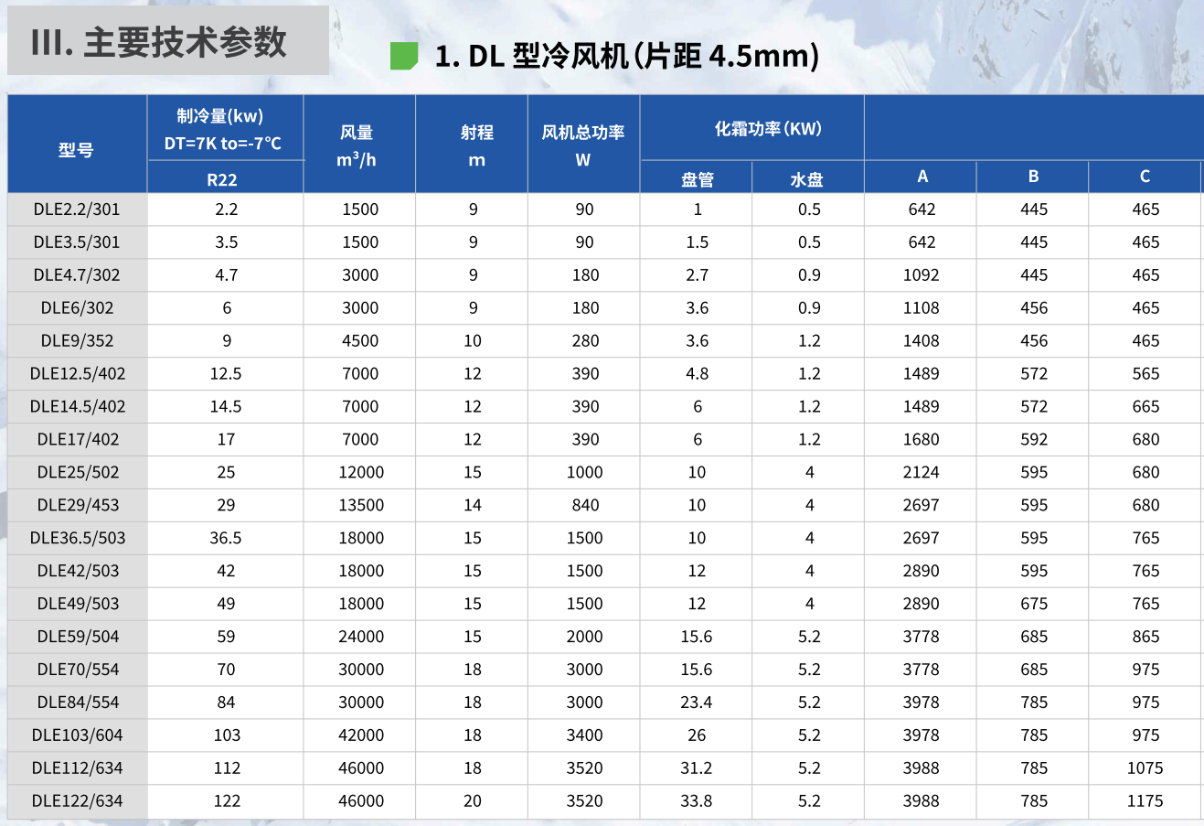Click the '制冷量(kw) DT=7K to=-7℃' header cell
Screen dimensions: 1204x826
(x=225, y=128)
